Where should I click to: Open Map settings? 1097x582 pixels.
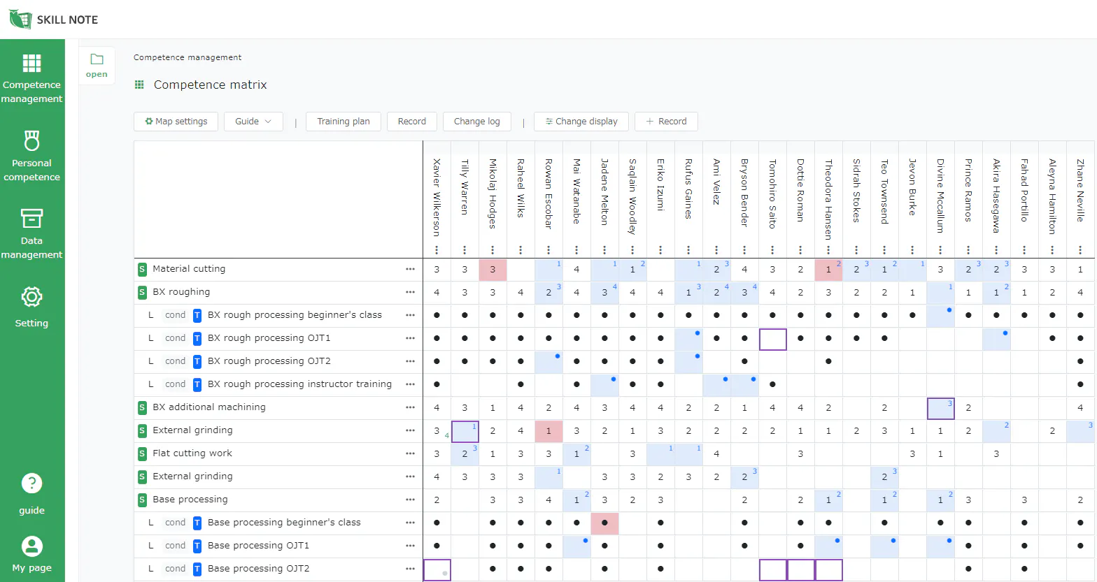176,122
